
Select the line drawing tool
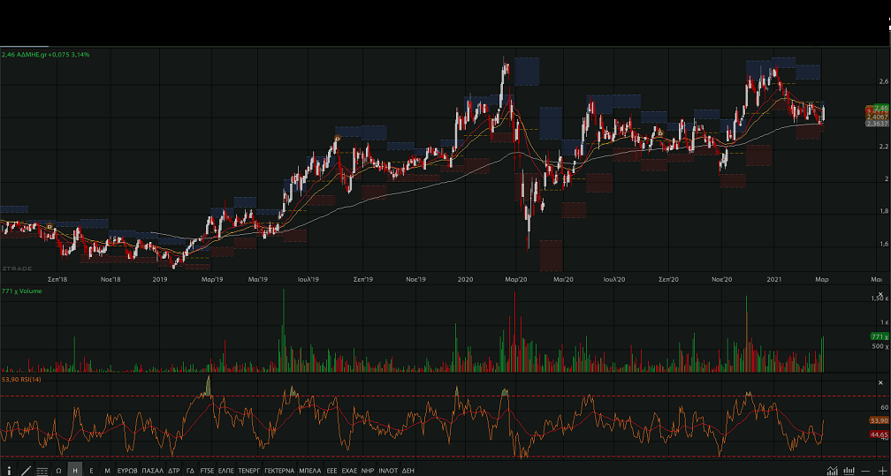[x=26, y=471]
